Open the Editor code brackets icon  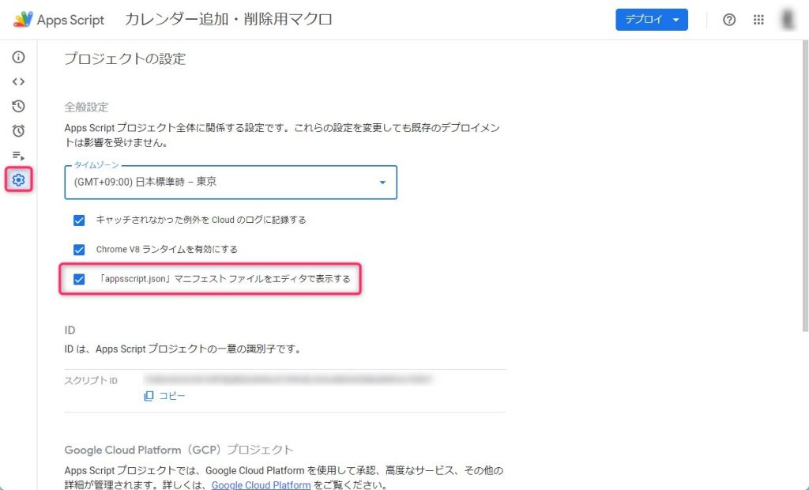[18, 81]
